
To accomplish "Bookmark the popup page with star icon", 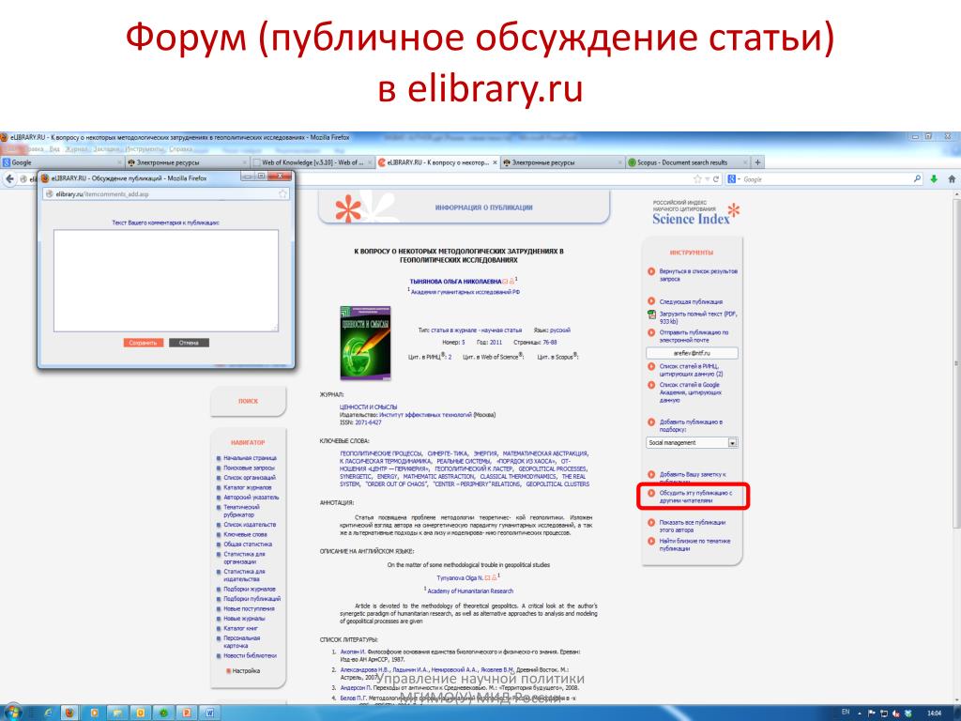I will pyautogui.click(x=282, y=193).
